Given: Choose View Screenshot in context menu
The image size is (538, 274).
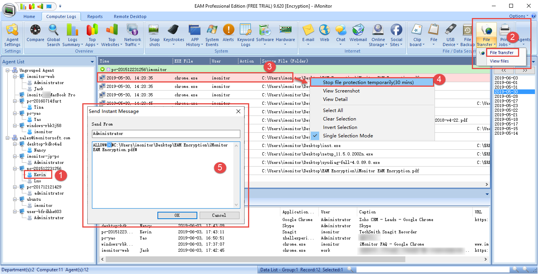Looking at the screenshot, I should (341, 91).
